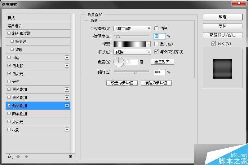
Task: Uncheck 与图层对齐 align with layer
Action: [x=156, y=52]
